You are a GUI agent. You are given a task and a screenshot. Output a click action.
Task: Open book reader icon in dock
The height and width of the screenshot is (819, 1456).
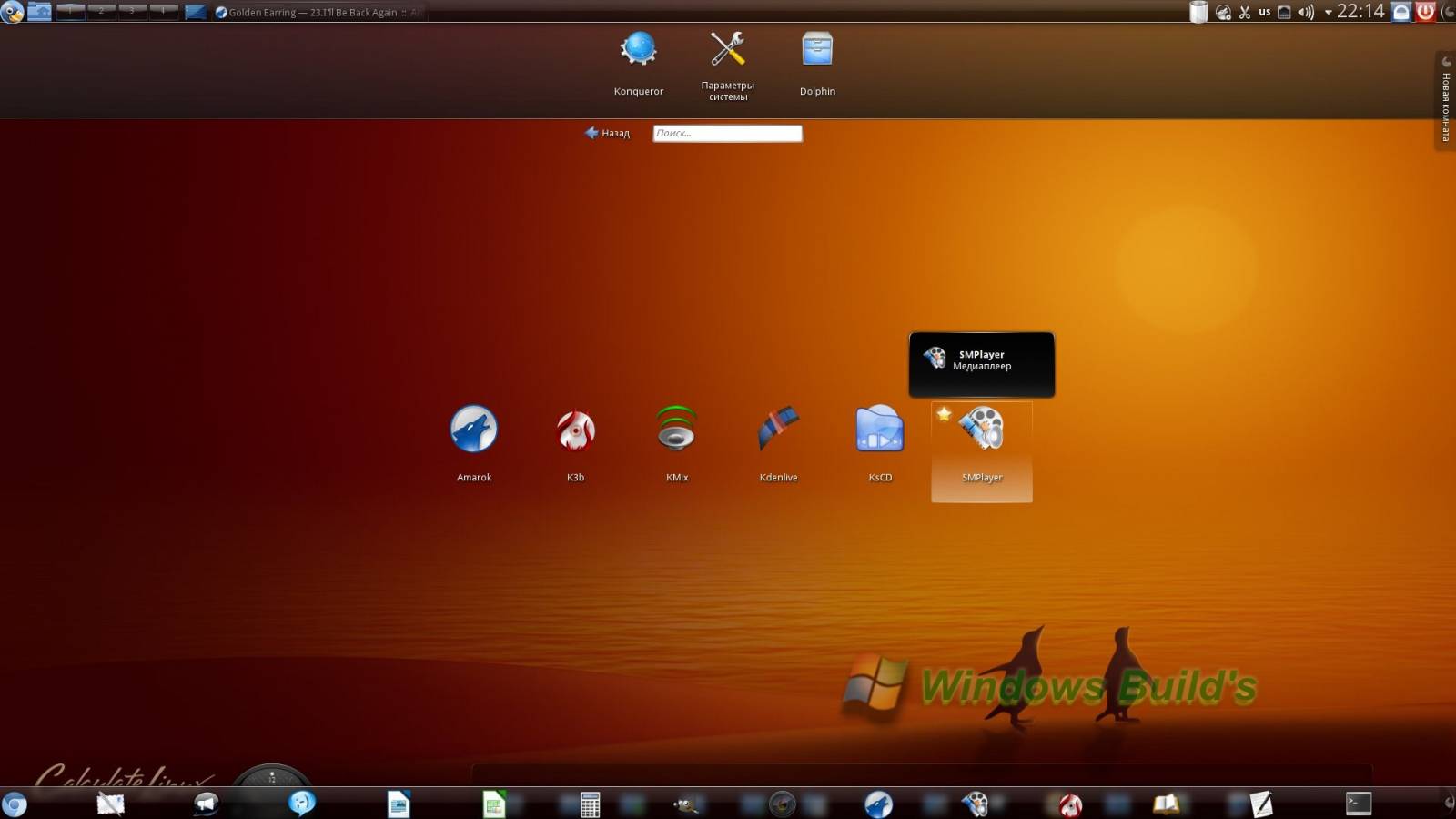(x=1167, y=804)
